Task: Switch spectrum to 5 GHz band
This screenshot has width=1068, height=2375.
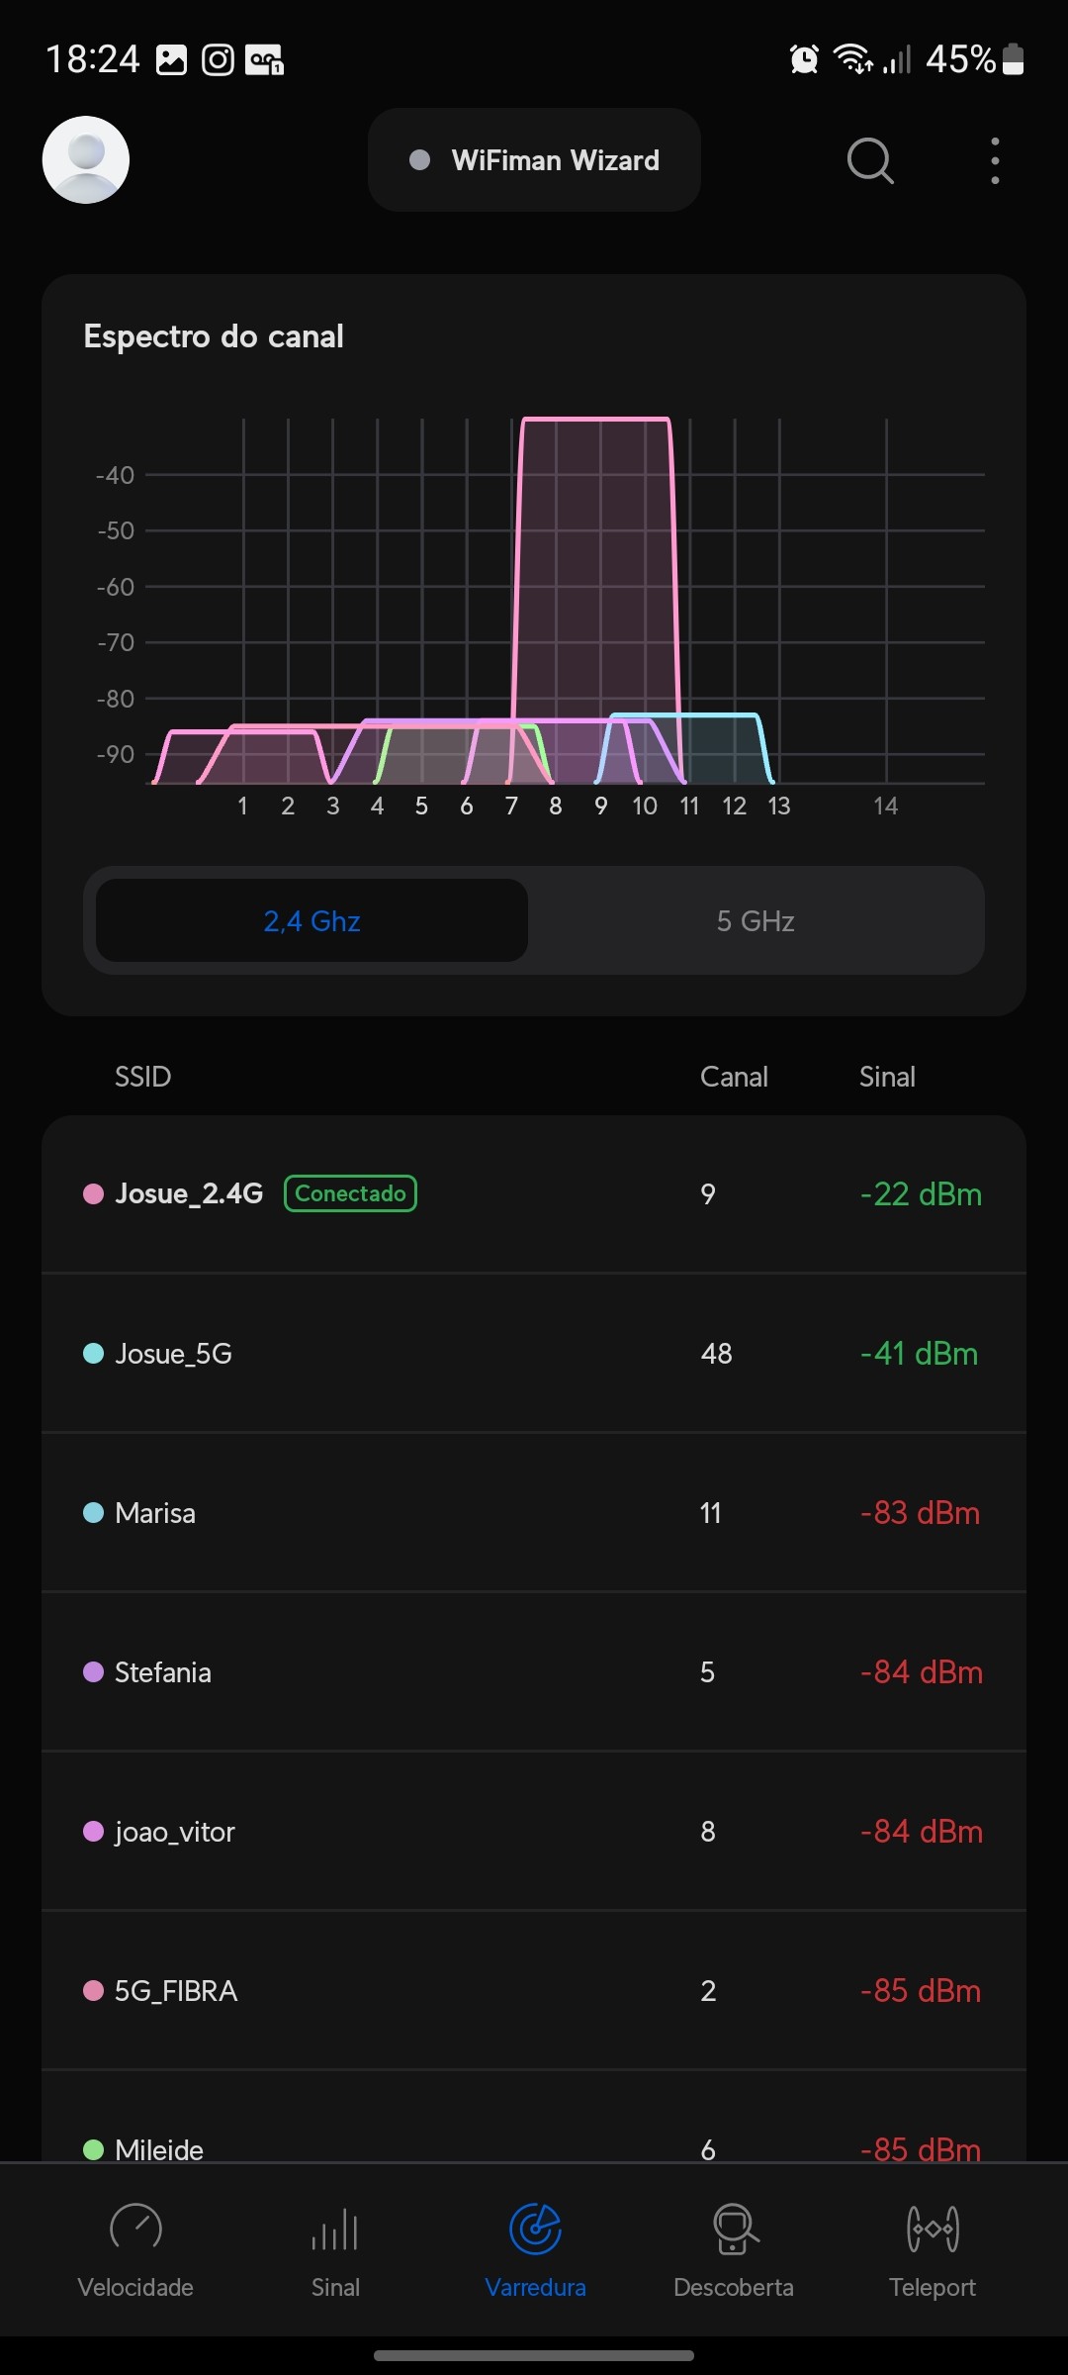Action: click(x=756, y=921)
